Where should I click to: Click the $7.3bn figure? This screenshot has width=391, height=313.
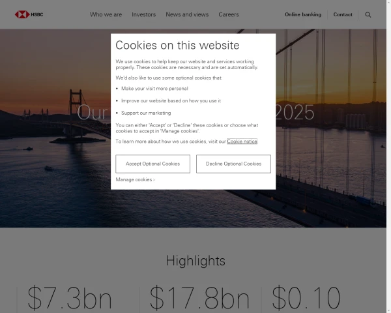coord(70,298)
